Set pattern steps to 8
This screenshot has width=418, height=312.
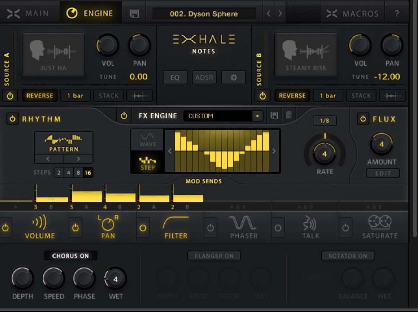tap(78, 173)
